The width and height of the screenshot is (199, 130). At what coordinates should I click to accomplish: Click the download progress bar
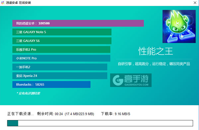[100, 123]
